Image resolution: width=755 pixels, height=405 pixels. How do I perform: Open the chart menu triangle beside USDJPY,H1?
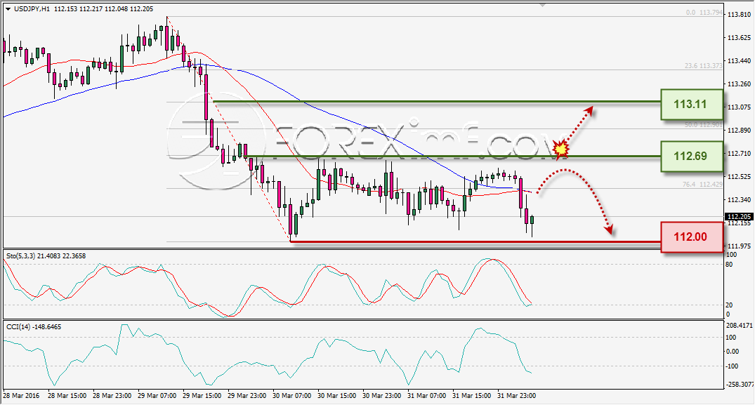pyautogui.click(x=8, y=9)
